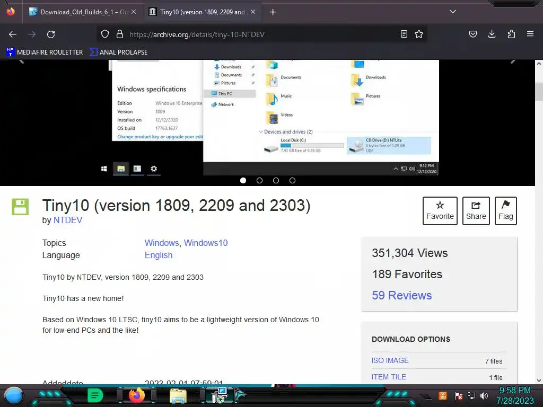The height and width of the screenshot is (407, 543).
Task: Close the Tiny10 tab
Action: pos(253,12)
